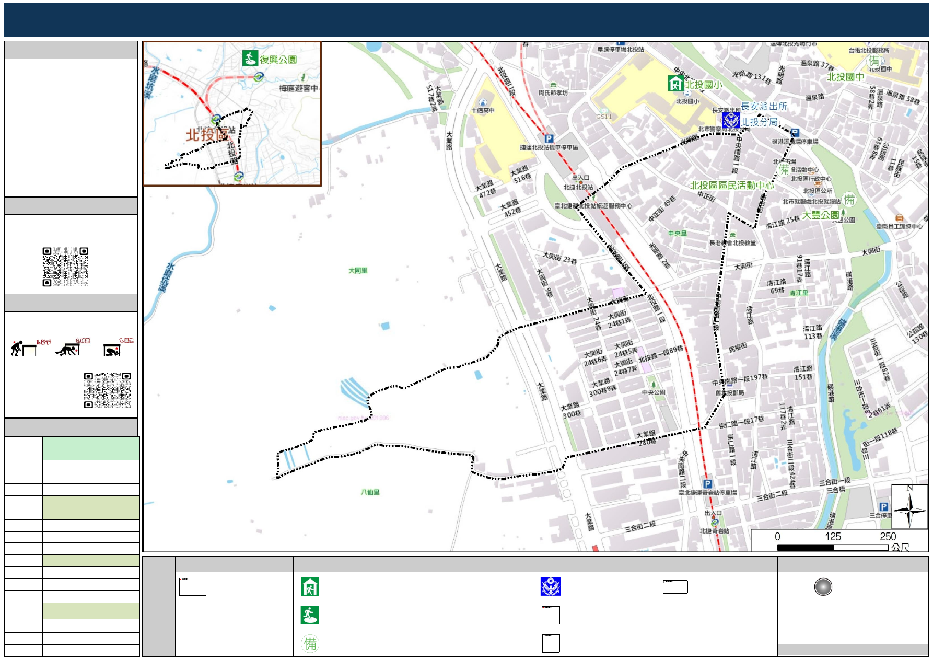Click the lower QR code below earthquake figures
The width and height of the screenshot is (933, 660).
(107, 390)
